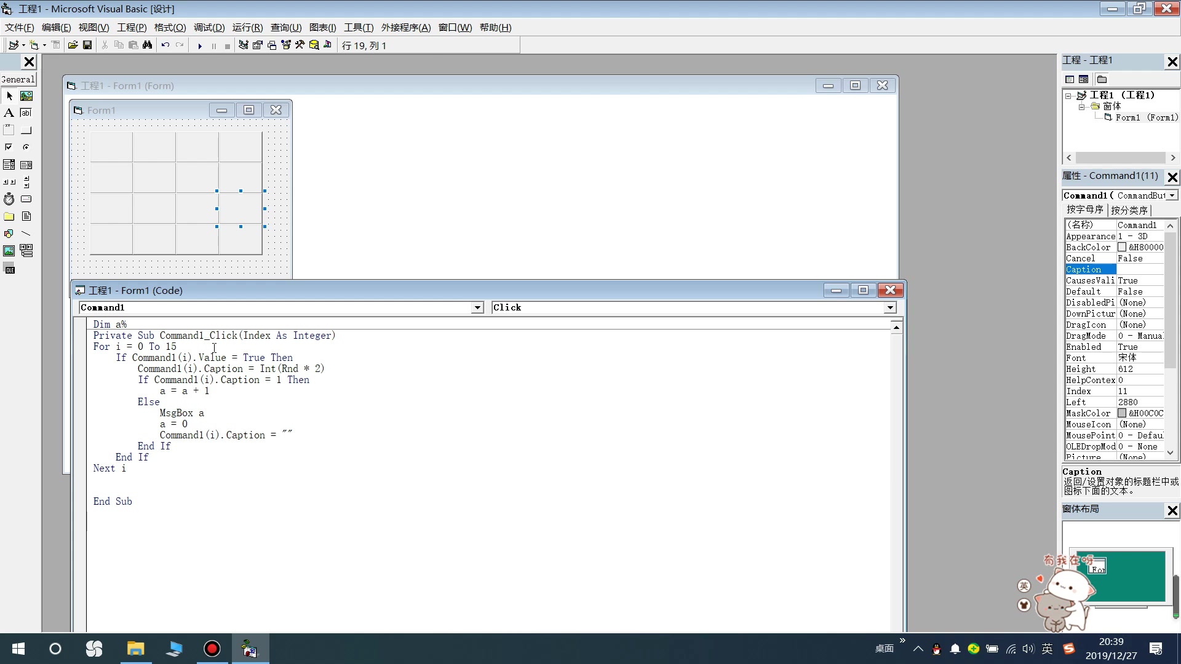Select the Shape control in the toolbox

pos(9,234)
